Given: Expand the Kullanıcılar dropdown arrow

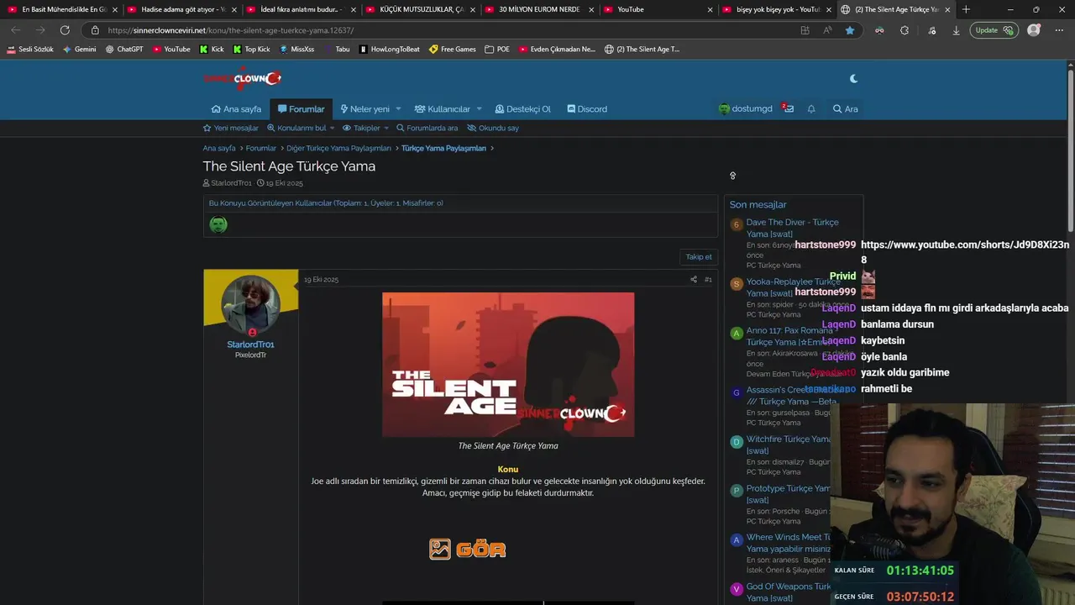Looking at the screenshot, I should coord(479,109).
